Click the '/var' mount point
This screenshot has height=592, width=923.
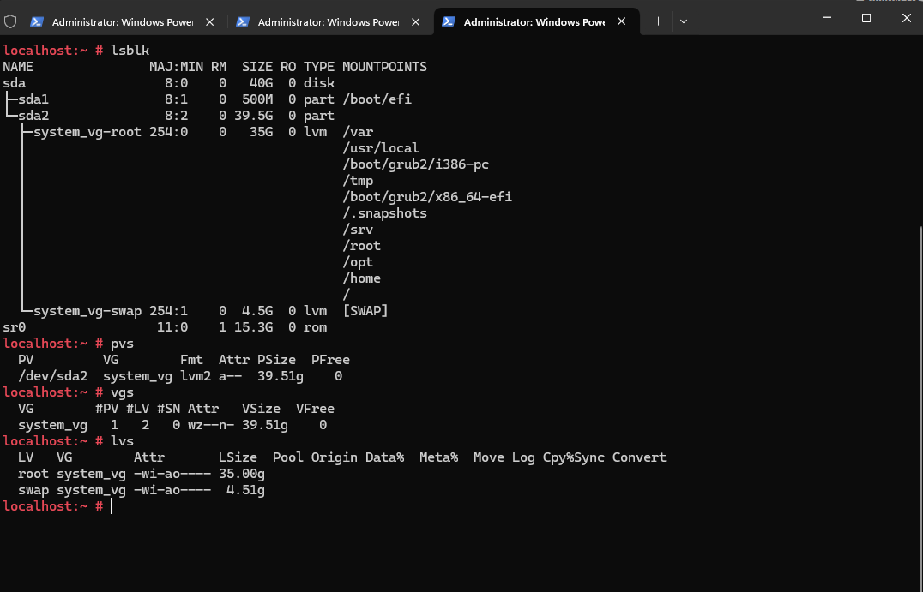358,132
